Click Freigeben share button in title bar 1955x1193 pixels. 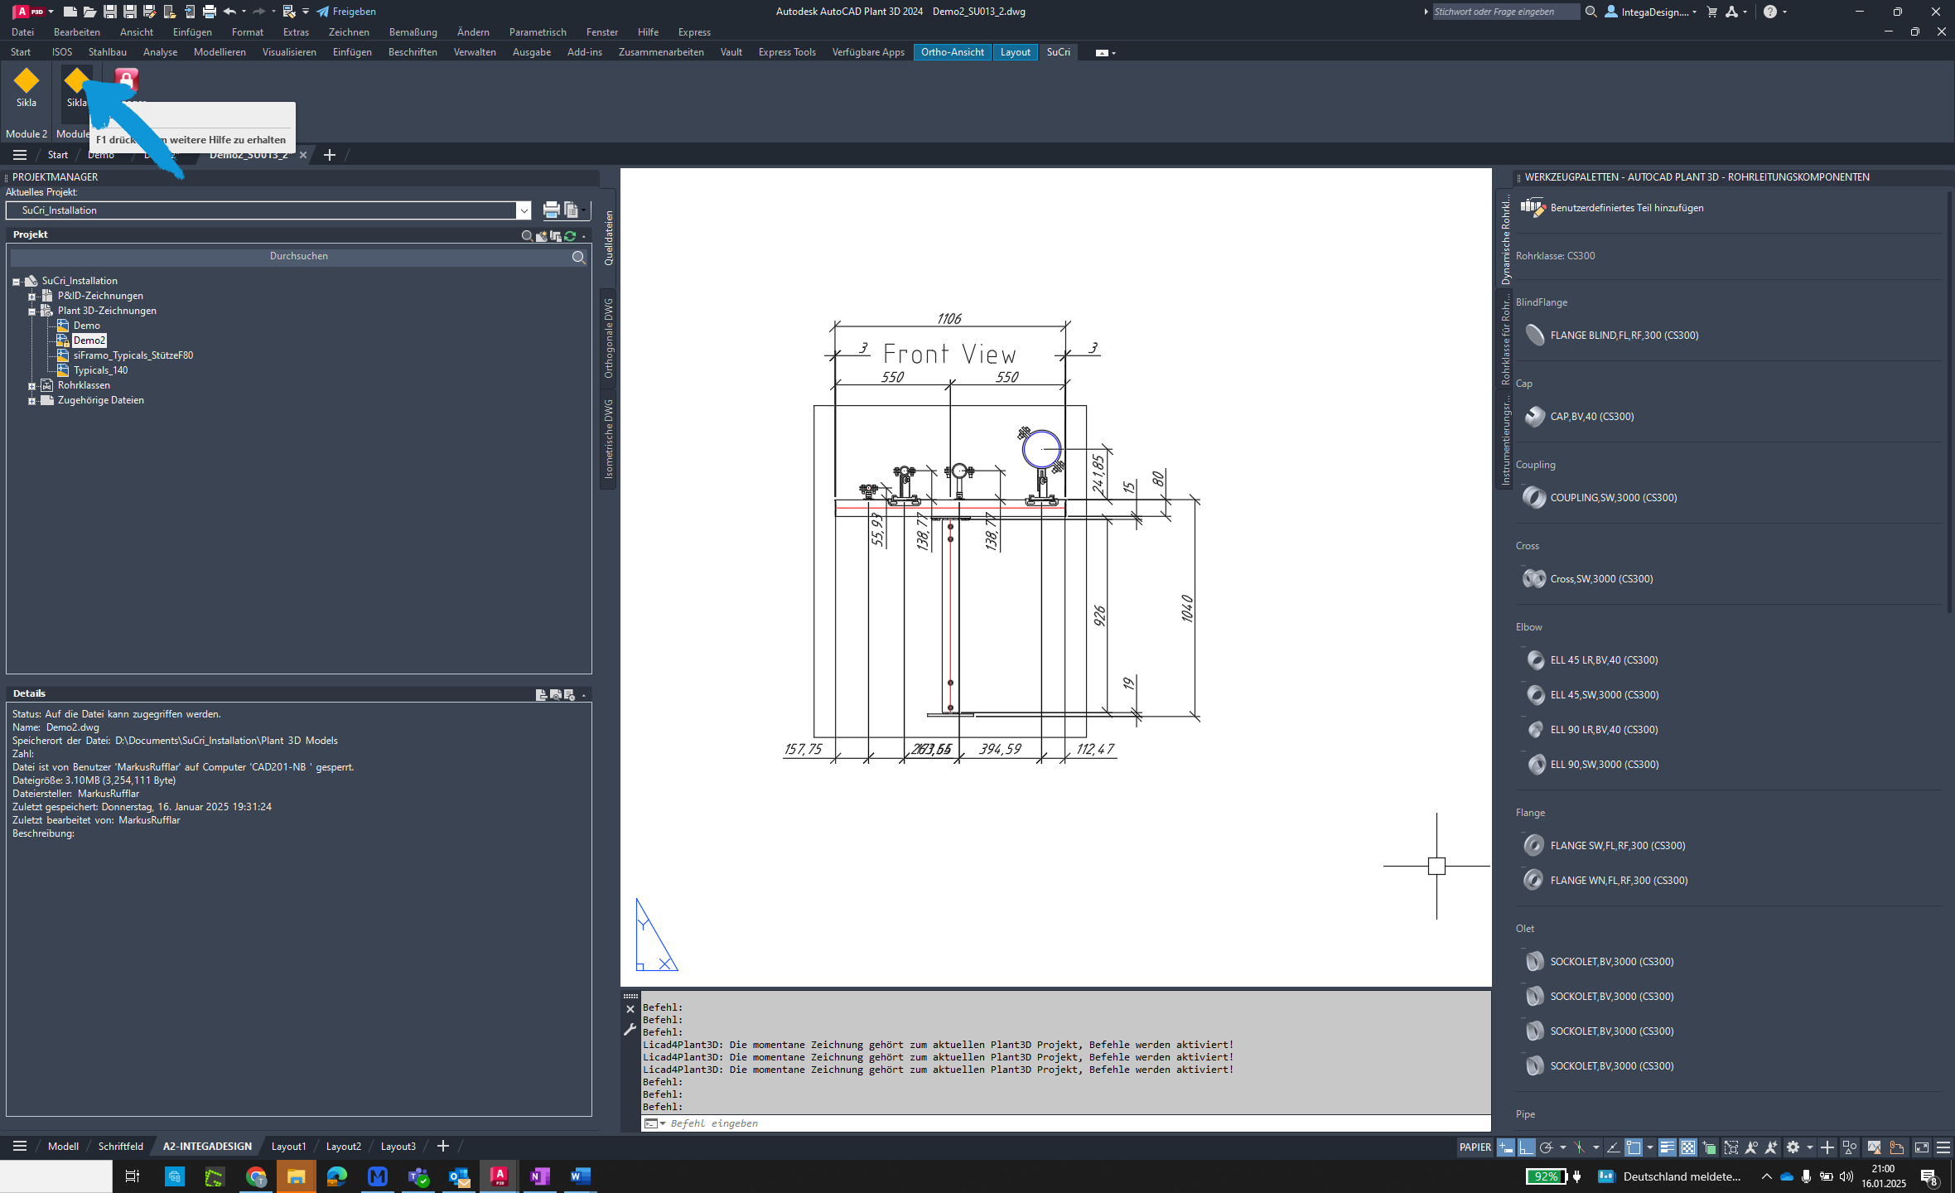pos(346,12)
